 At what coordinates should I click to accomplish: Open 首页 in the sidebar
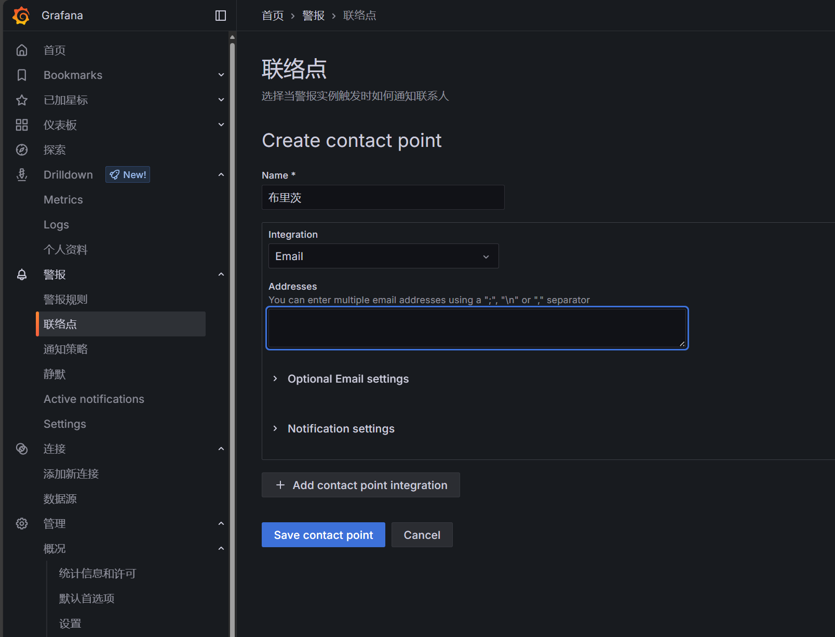click(55, 50)
